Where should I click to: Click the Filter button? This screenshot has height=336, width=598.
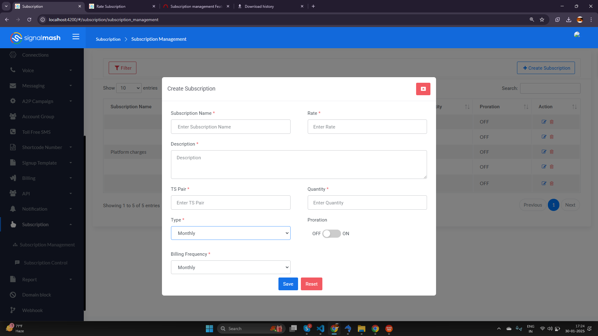[122, 68]
